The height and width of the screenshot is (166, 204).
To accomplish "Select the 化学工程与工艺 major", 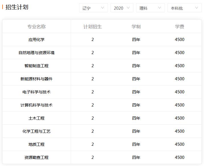I will point(36,131).
